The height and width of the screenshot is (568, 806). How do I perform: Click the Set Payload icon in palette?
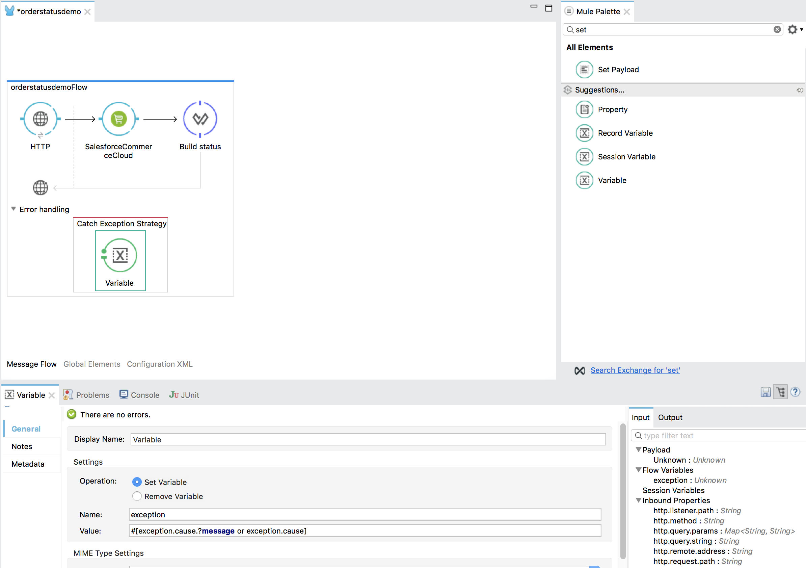584,69
